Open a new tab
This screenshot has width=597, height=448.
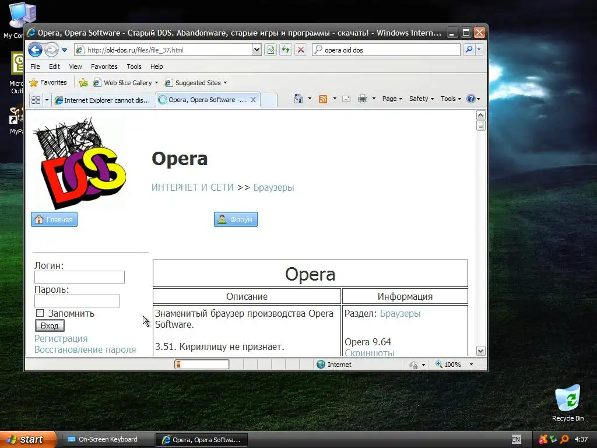(269, 100)
